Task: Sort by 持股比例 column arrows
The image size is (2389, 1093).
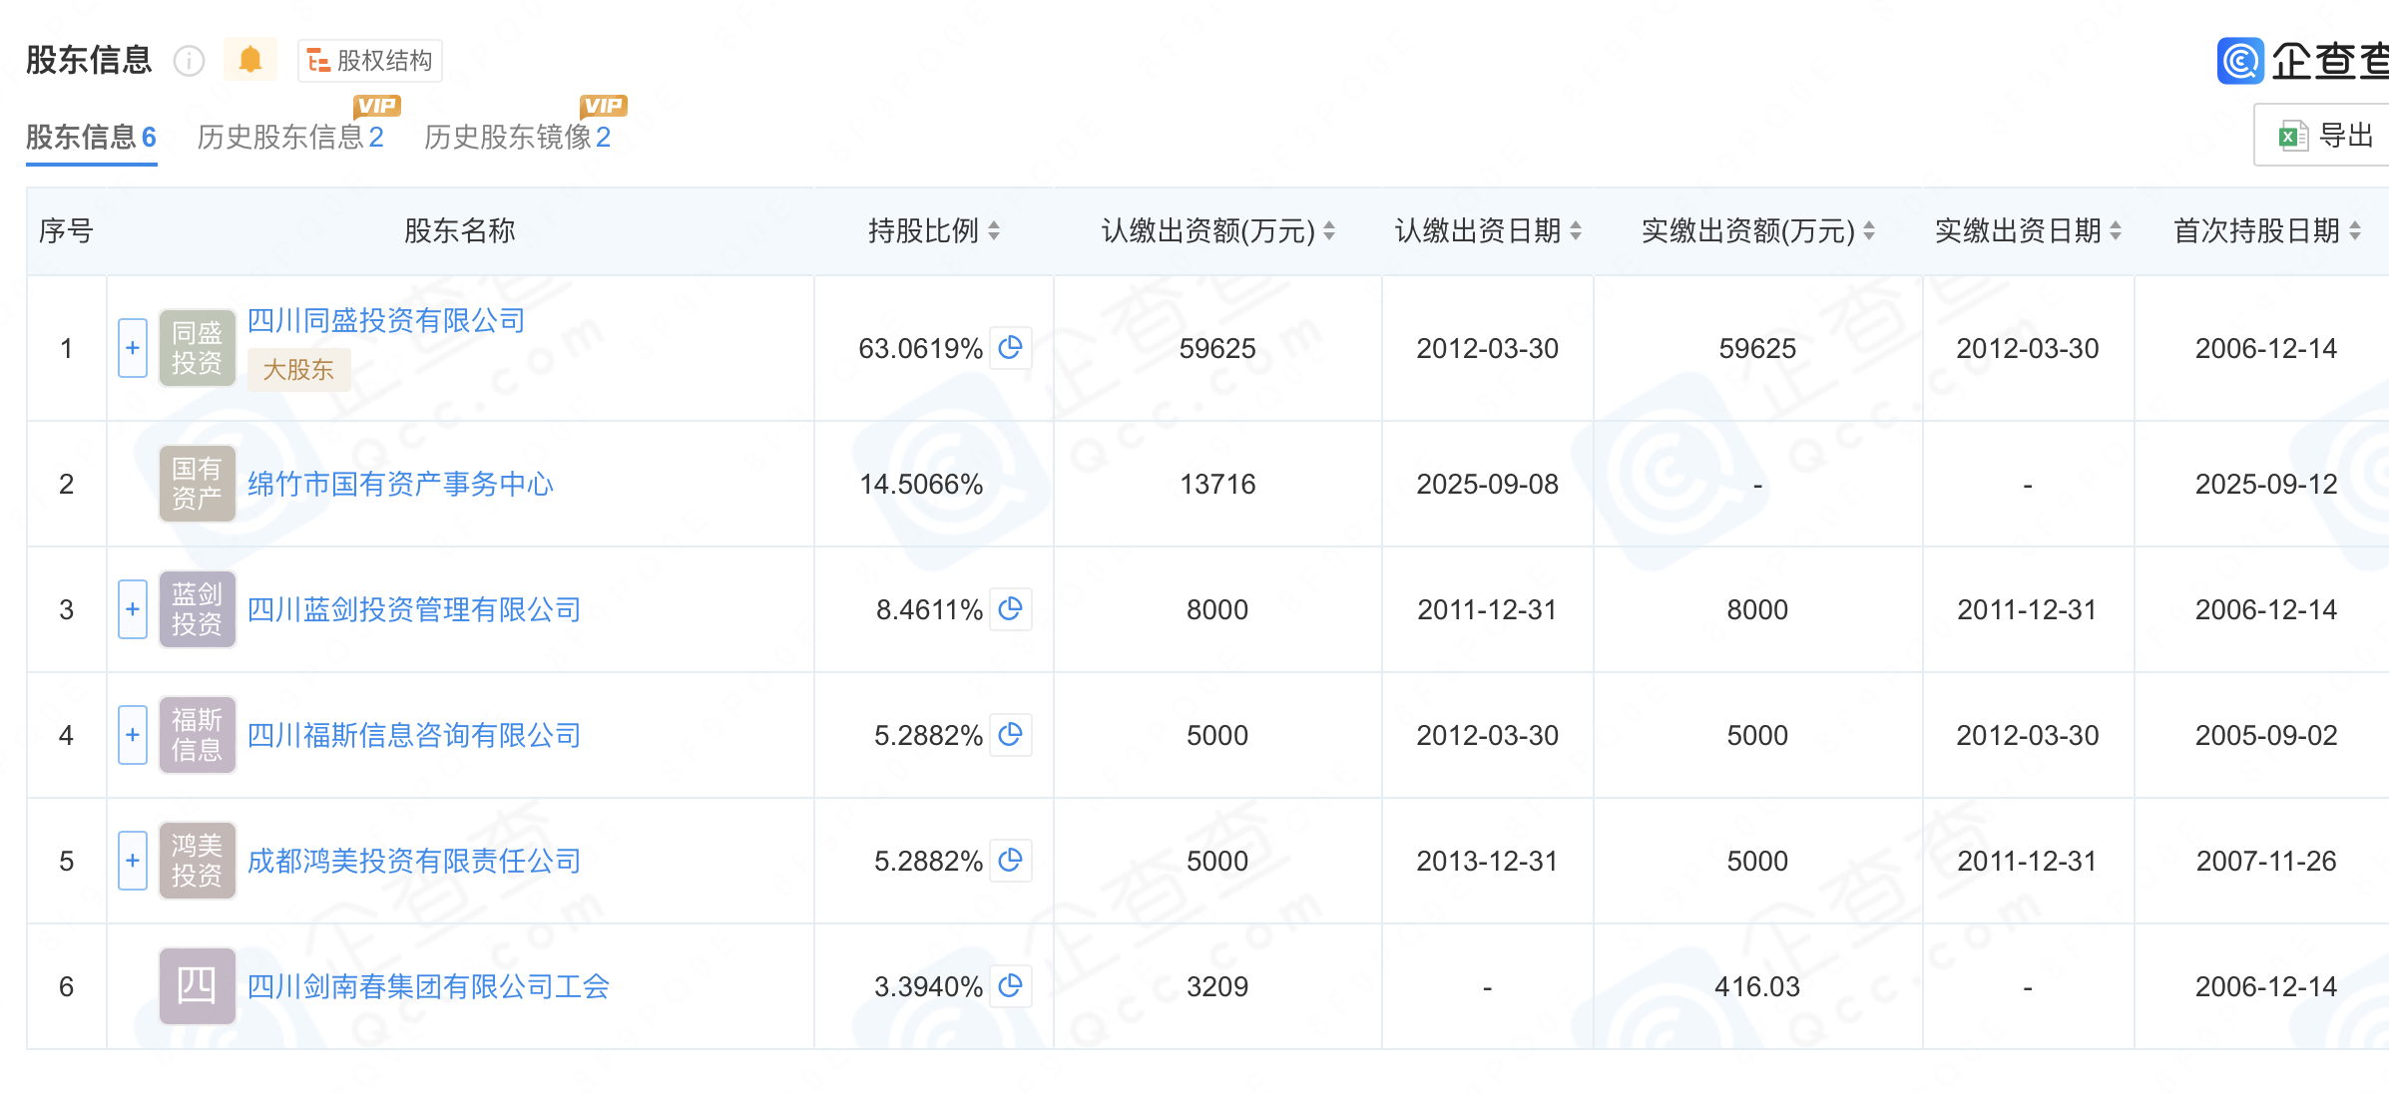Action: [994, 231]
